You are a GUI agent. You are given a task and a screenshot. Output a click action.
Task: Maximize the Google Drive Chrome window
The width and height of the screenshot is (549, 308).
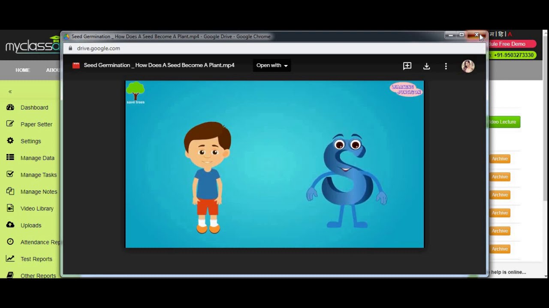coord(462,35)
